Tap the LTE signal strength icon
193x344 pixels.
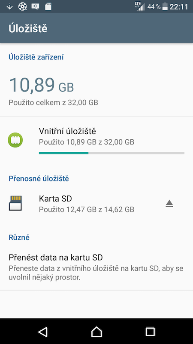[x=140, y=6]
